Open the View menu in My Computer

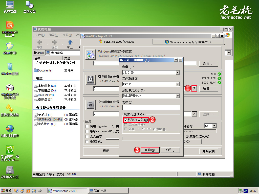pos(67,35)
